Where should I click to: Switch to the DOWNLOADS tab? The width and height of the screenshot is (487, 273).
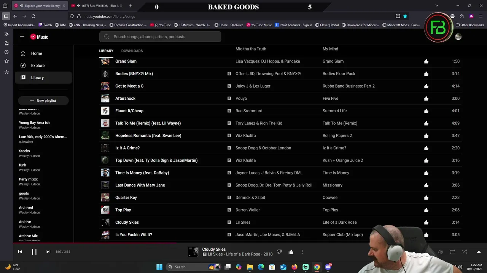[x=132, y=51]
